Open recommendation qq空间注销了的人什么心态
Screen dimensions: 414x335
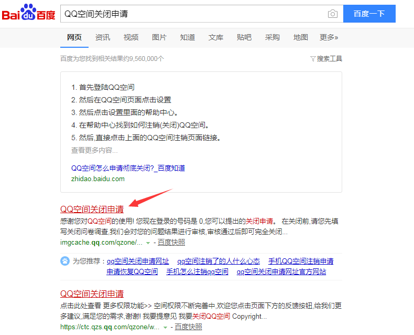coord(219,261)
